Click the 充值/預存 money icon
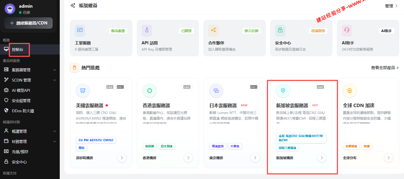The image size is (404, 179). [6, 151]
